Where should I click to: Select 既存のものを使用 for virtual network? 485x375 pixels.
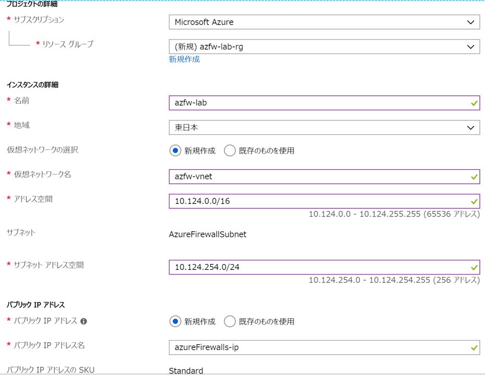[x=229, y=151]
